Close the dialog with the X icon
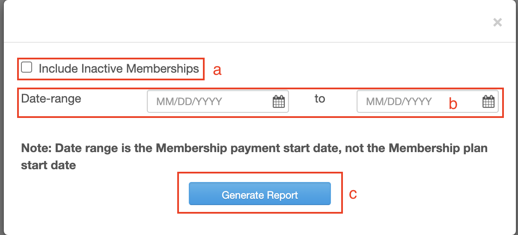This screenshot has height=235, width=518. pyautogui.click(x=497, y=22)
